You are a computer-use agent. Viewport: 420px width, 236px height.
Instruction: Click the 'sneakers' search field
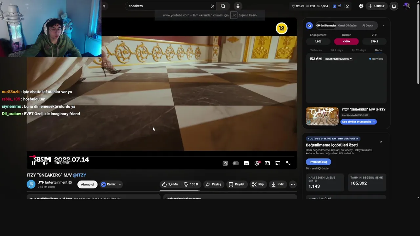(x=168, y=6)
